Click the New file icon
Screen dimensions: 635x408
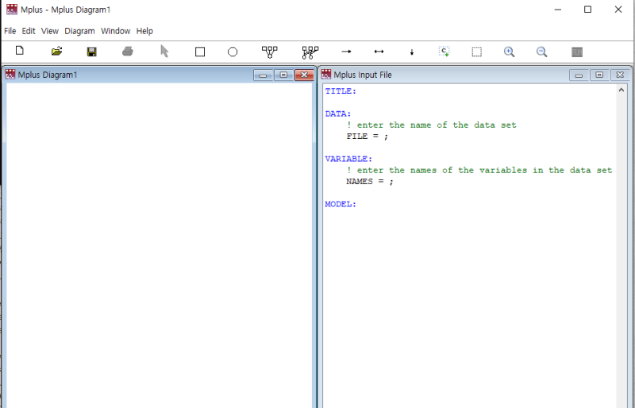click(20, 52)
